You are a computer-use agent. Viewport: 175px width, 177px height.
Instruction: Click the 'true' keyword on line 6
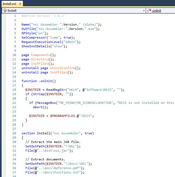click(x=67, y=38)
